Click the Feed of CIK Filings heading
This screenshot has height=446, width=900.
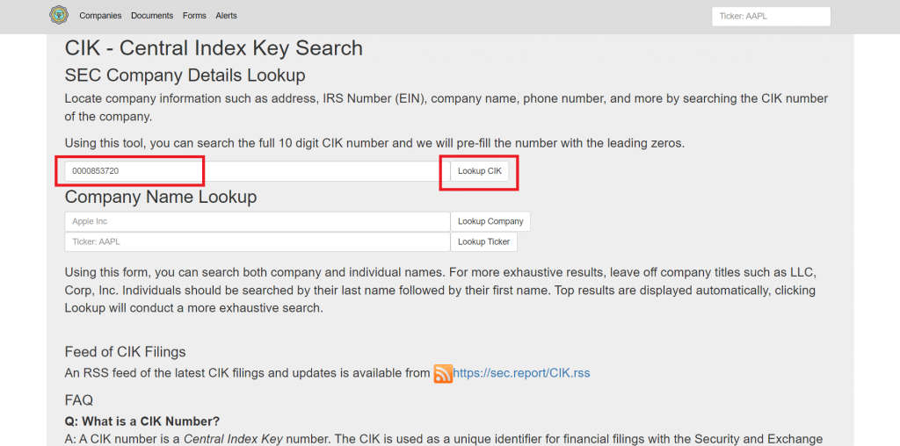(x=125, y=352)
